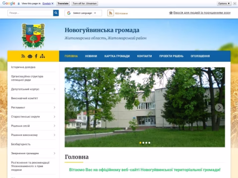Viewport: 238px width, 178px height.
Task: Open Безбар'єрність sidebar link
Action: pos(21,144)
